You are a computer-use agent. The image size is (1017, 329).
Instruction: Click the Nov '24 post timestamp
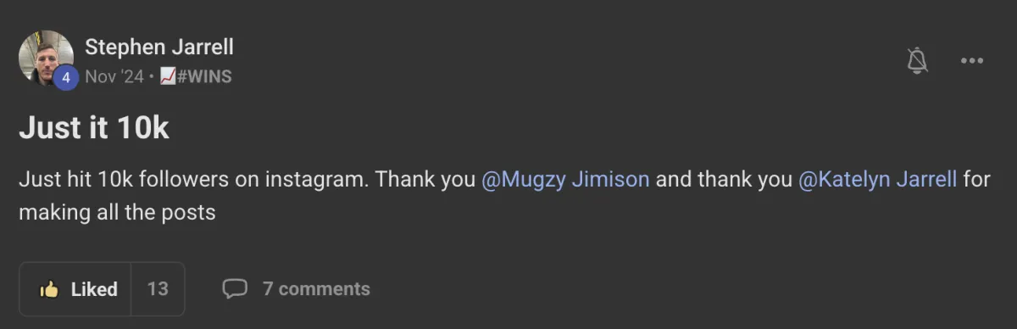[114, 76]
